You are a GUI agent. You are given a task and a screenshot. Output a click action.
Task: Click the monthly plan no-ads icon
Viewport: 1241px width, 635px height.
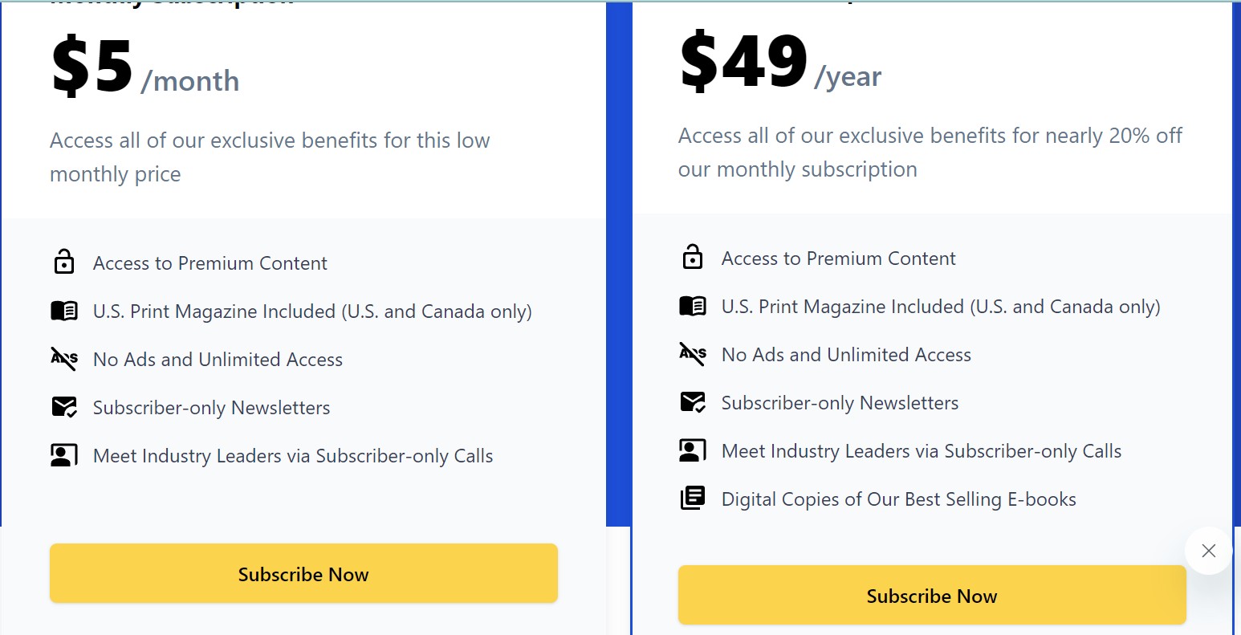[x=64, y=359]
